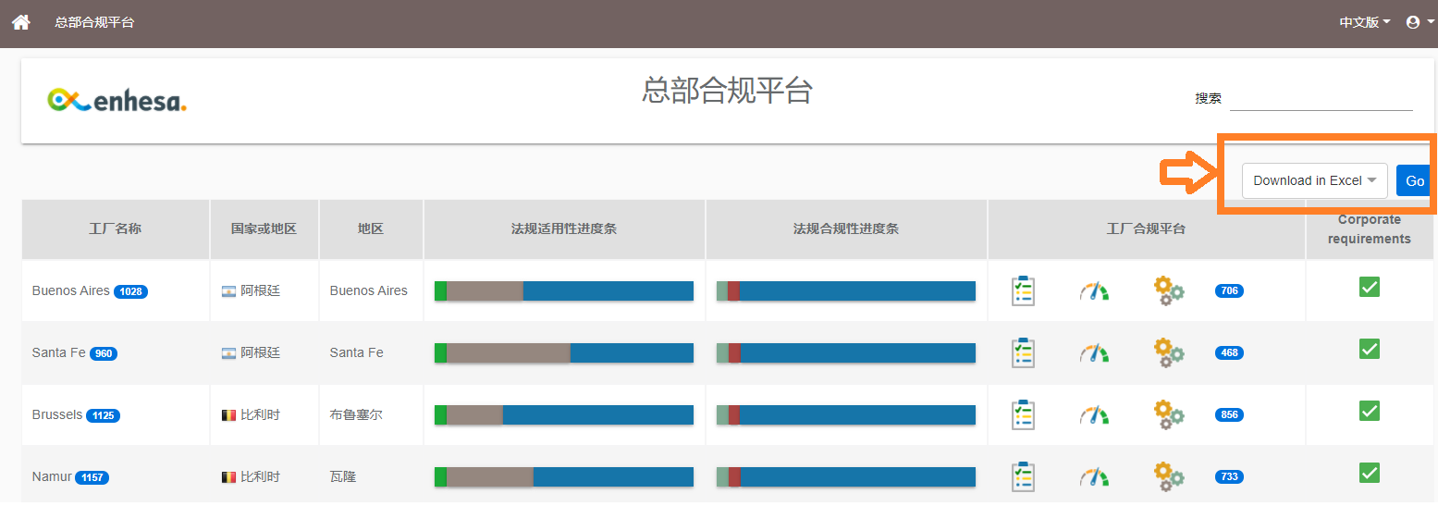The width and height of the screenshot is (1438, 506).
Task: Open the Santa Fe site name link
Action: click(x=59, y=352)
